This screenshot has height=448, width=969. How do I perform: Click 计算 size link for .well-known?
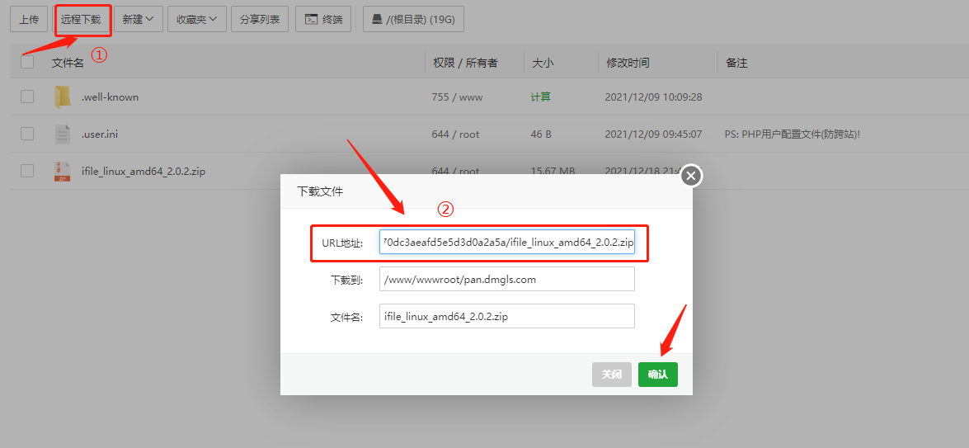(541, 97)
